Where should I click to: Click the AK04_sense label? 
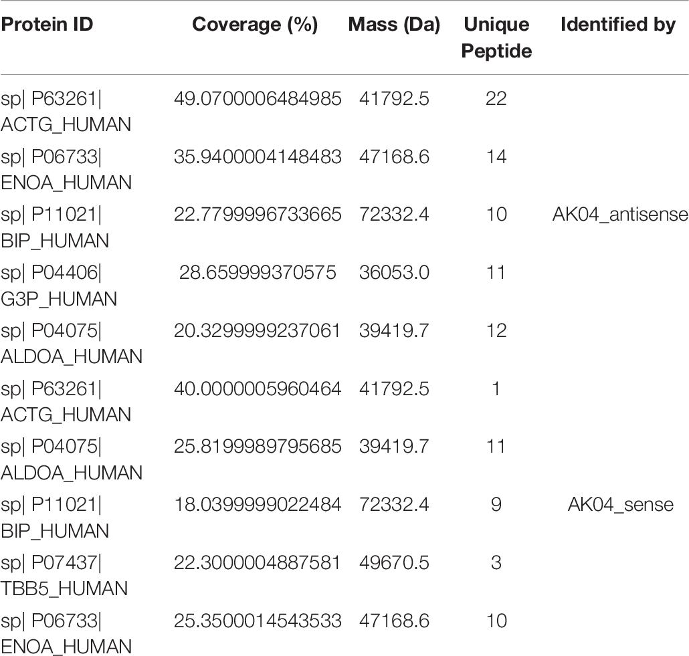pyautogui.click(x=620, y=504)
